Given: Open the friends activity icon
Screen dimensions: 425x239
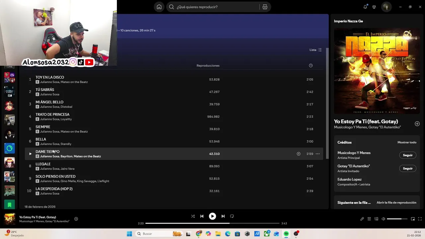Looking at the screenshot, I should tap(374, 7).
